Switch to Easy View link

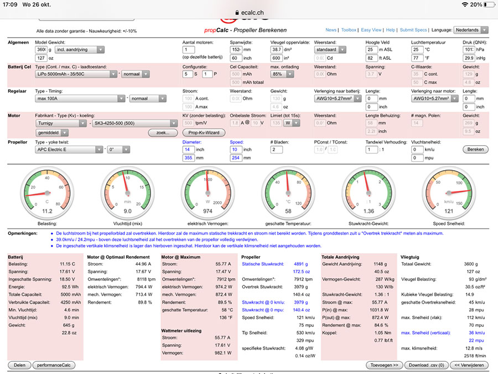pos(371,30)
